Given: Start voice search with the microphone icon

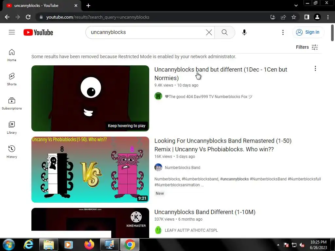Looking at the screenshot, I should [x=244, y=32].
